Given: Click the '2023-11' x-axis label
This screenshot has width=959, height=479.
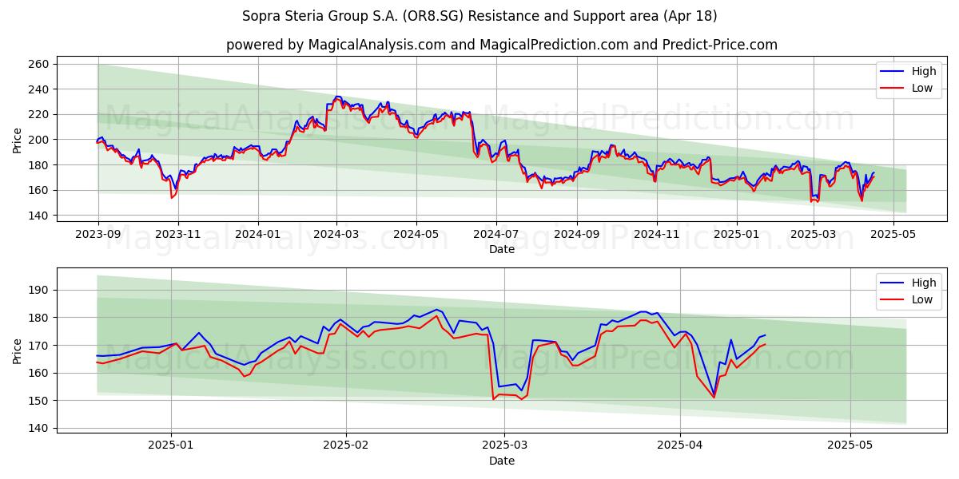Looking at the screenshot, I should (x=177, y=235).
